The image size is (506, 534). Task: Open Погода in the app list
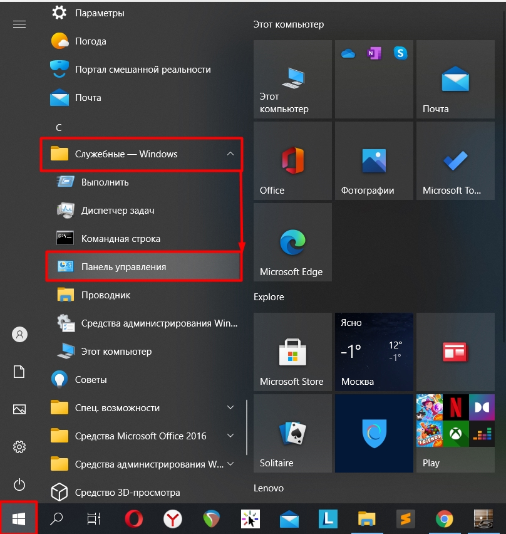click(142, 41)
